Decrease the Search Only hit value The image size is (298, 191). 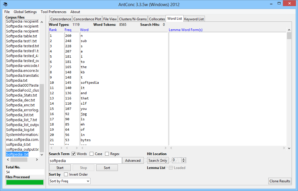183,161
